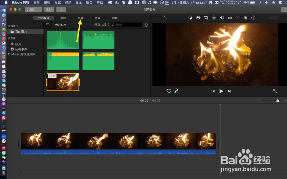This screenshot has width=287, height=179.
Task: Select the audio clip with yellow-red peaks
Action: click(63, 61)
